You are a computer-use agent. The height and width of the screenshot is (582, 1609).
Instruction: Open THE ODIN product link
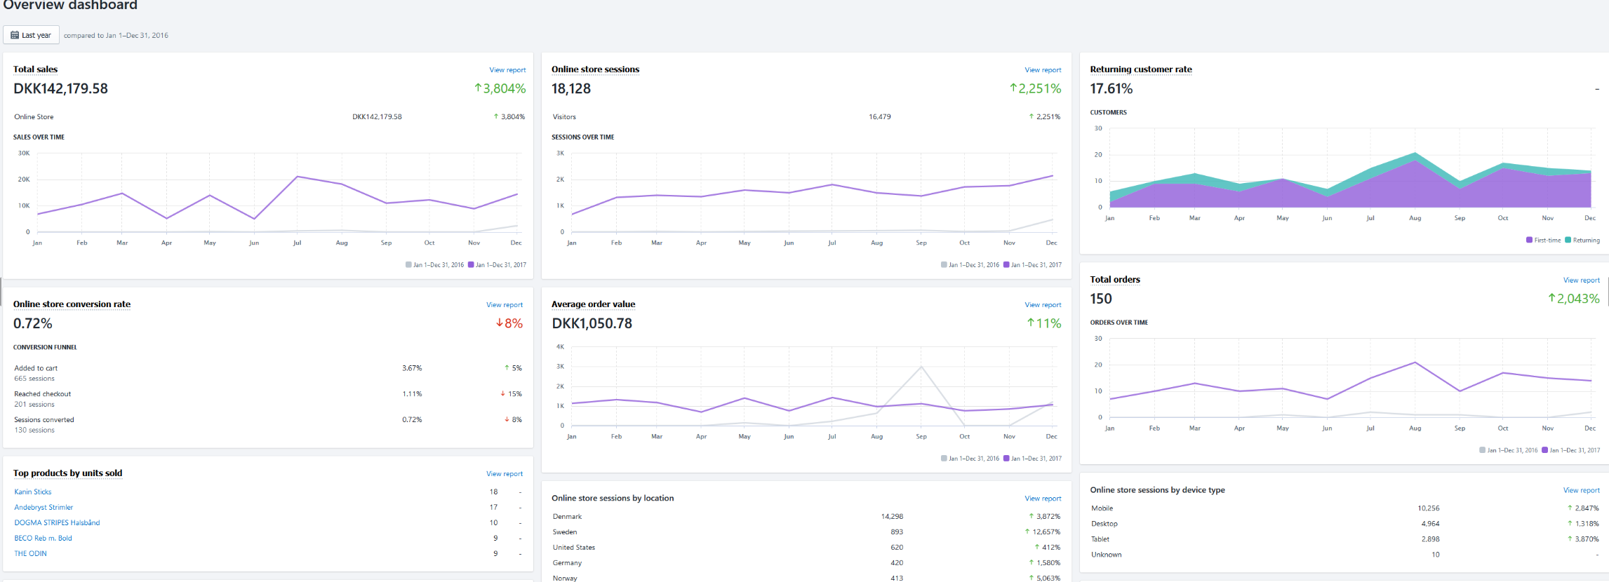point(31,554)
